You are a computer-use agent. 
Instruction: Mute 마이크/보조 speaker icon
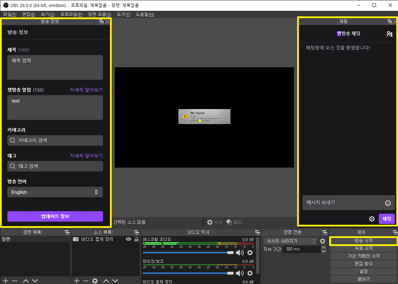[239, 273]
